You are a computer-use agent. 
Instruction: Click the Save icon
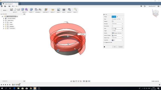coord(9,6)
